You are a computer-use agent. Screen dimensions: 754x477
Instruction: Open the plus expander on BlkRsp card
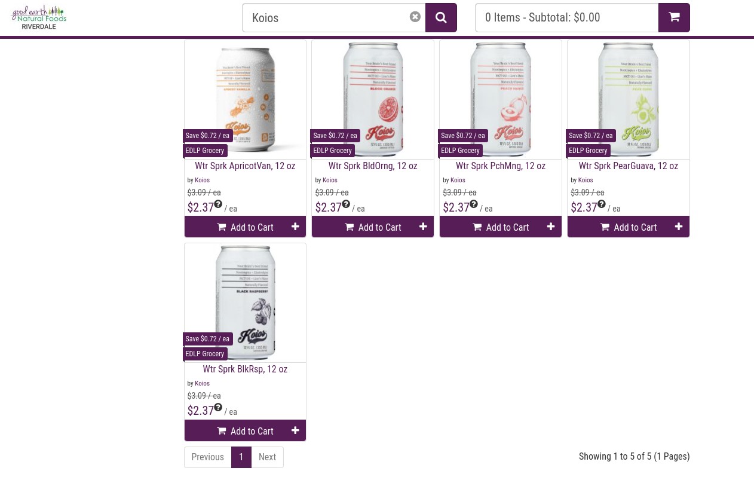coord(295,430)
